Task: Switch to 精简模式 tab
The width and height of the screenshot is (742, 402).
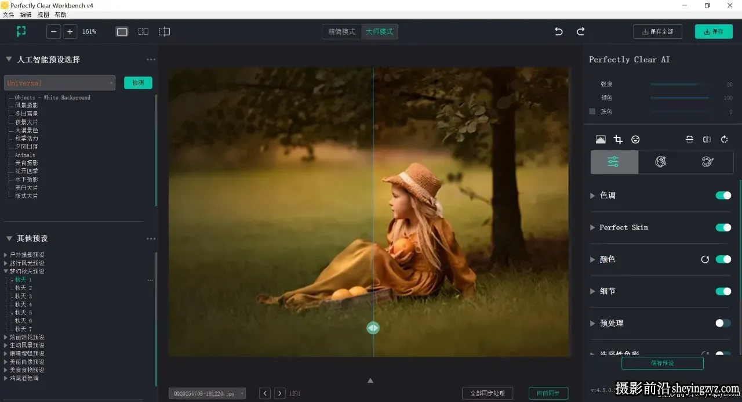Action: [x=342, y=31]
